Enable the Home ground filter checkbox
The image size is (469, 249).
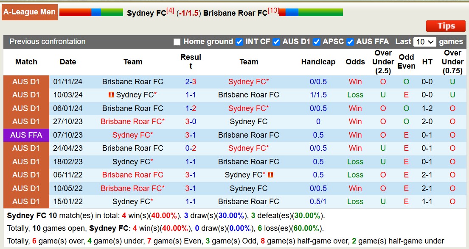click(177, 41)
